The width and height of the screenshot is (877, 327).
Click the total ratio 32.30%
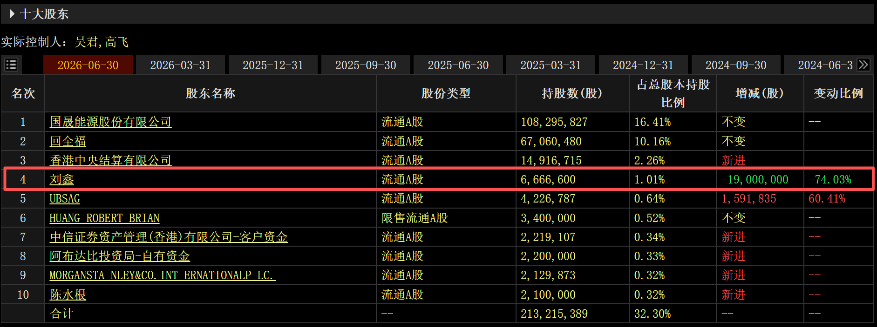pyautogui.click(x=653, y=314)
